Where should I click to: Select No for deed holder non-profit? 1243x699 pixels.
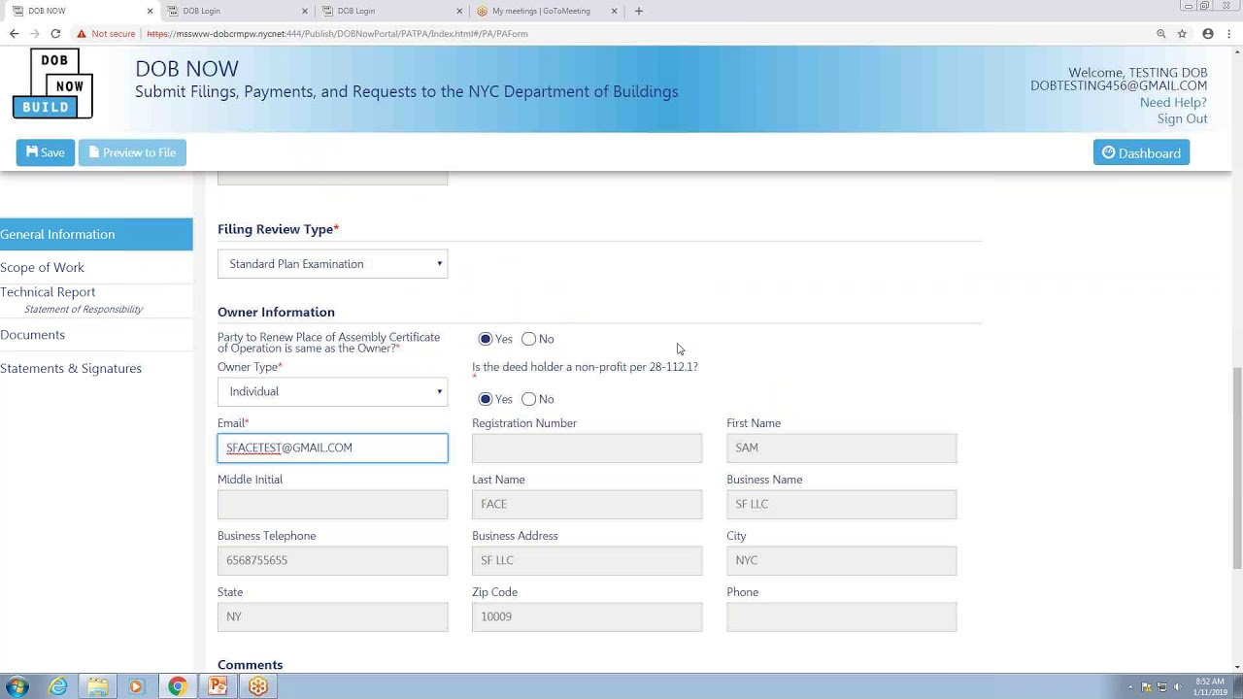point(528,399)
